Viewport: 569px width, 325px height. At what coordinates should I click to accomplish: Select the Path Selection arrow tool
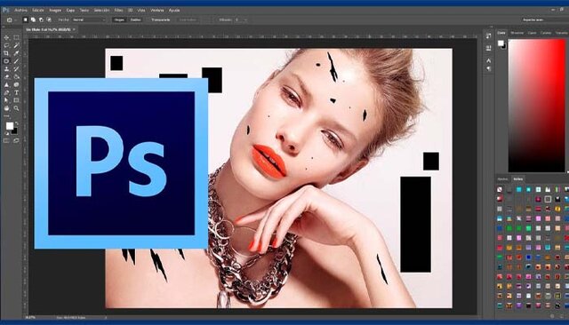(x=6, y=100)
